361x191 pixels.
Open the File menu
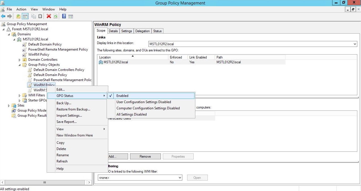9,9
